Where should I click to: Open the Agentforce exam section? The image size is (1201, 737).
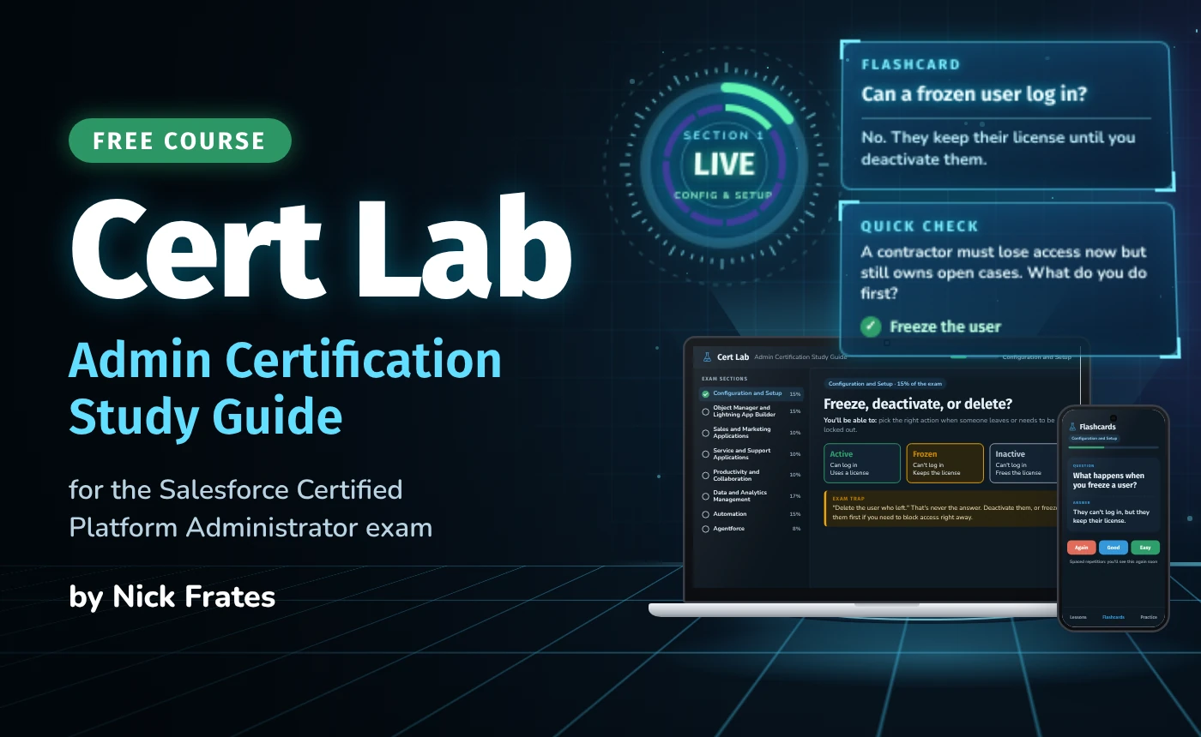[751, 529]
